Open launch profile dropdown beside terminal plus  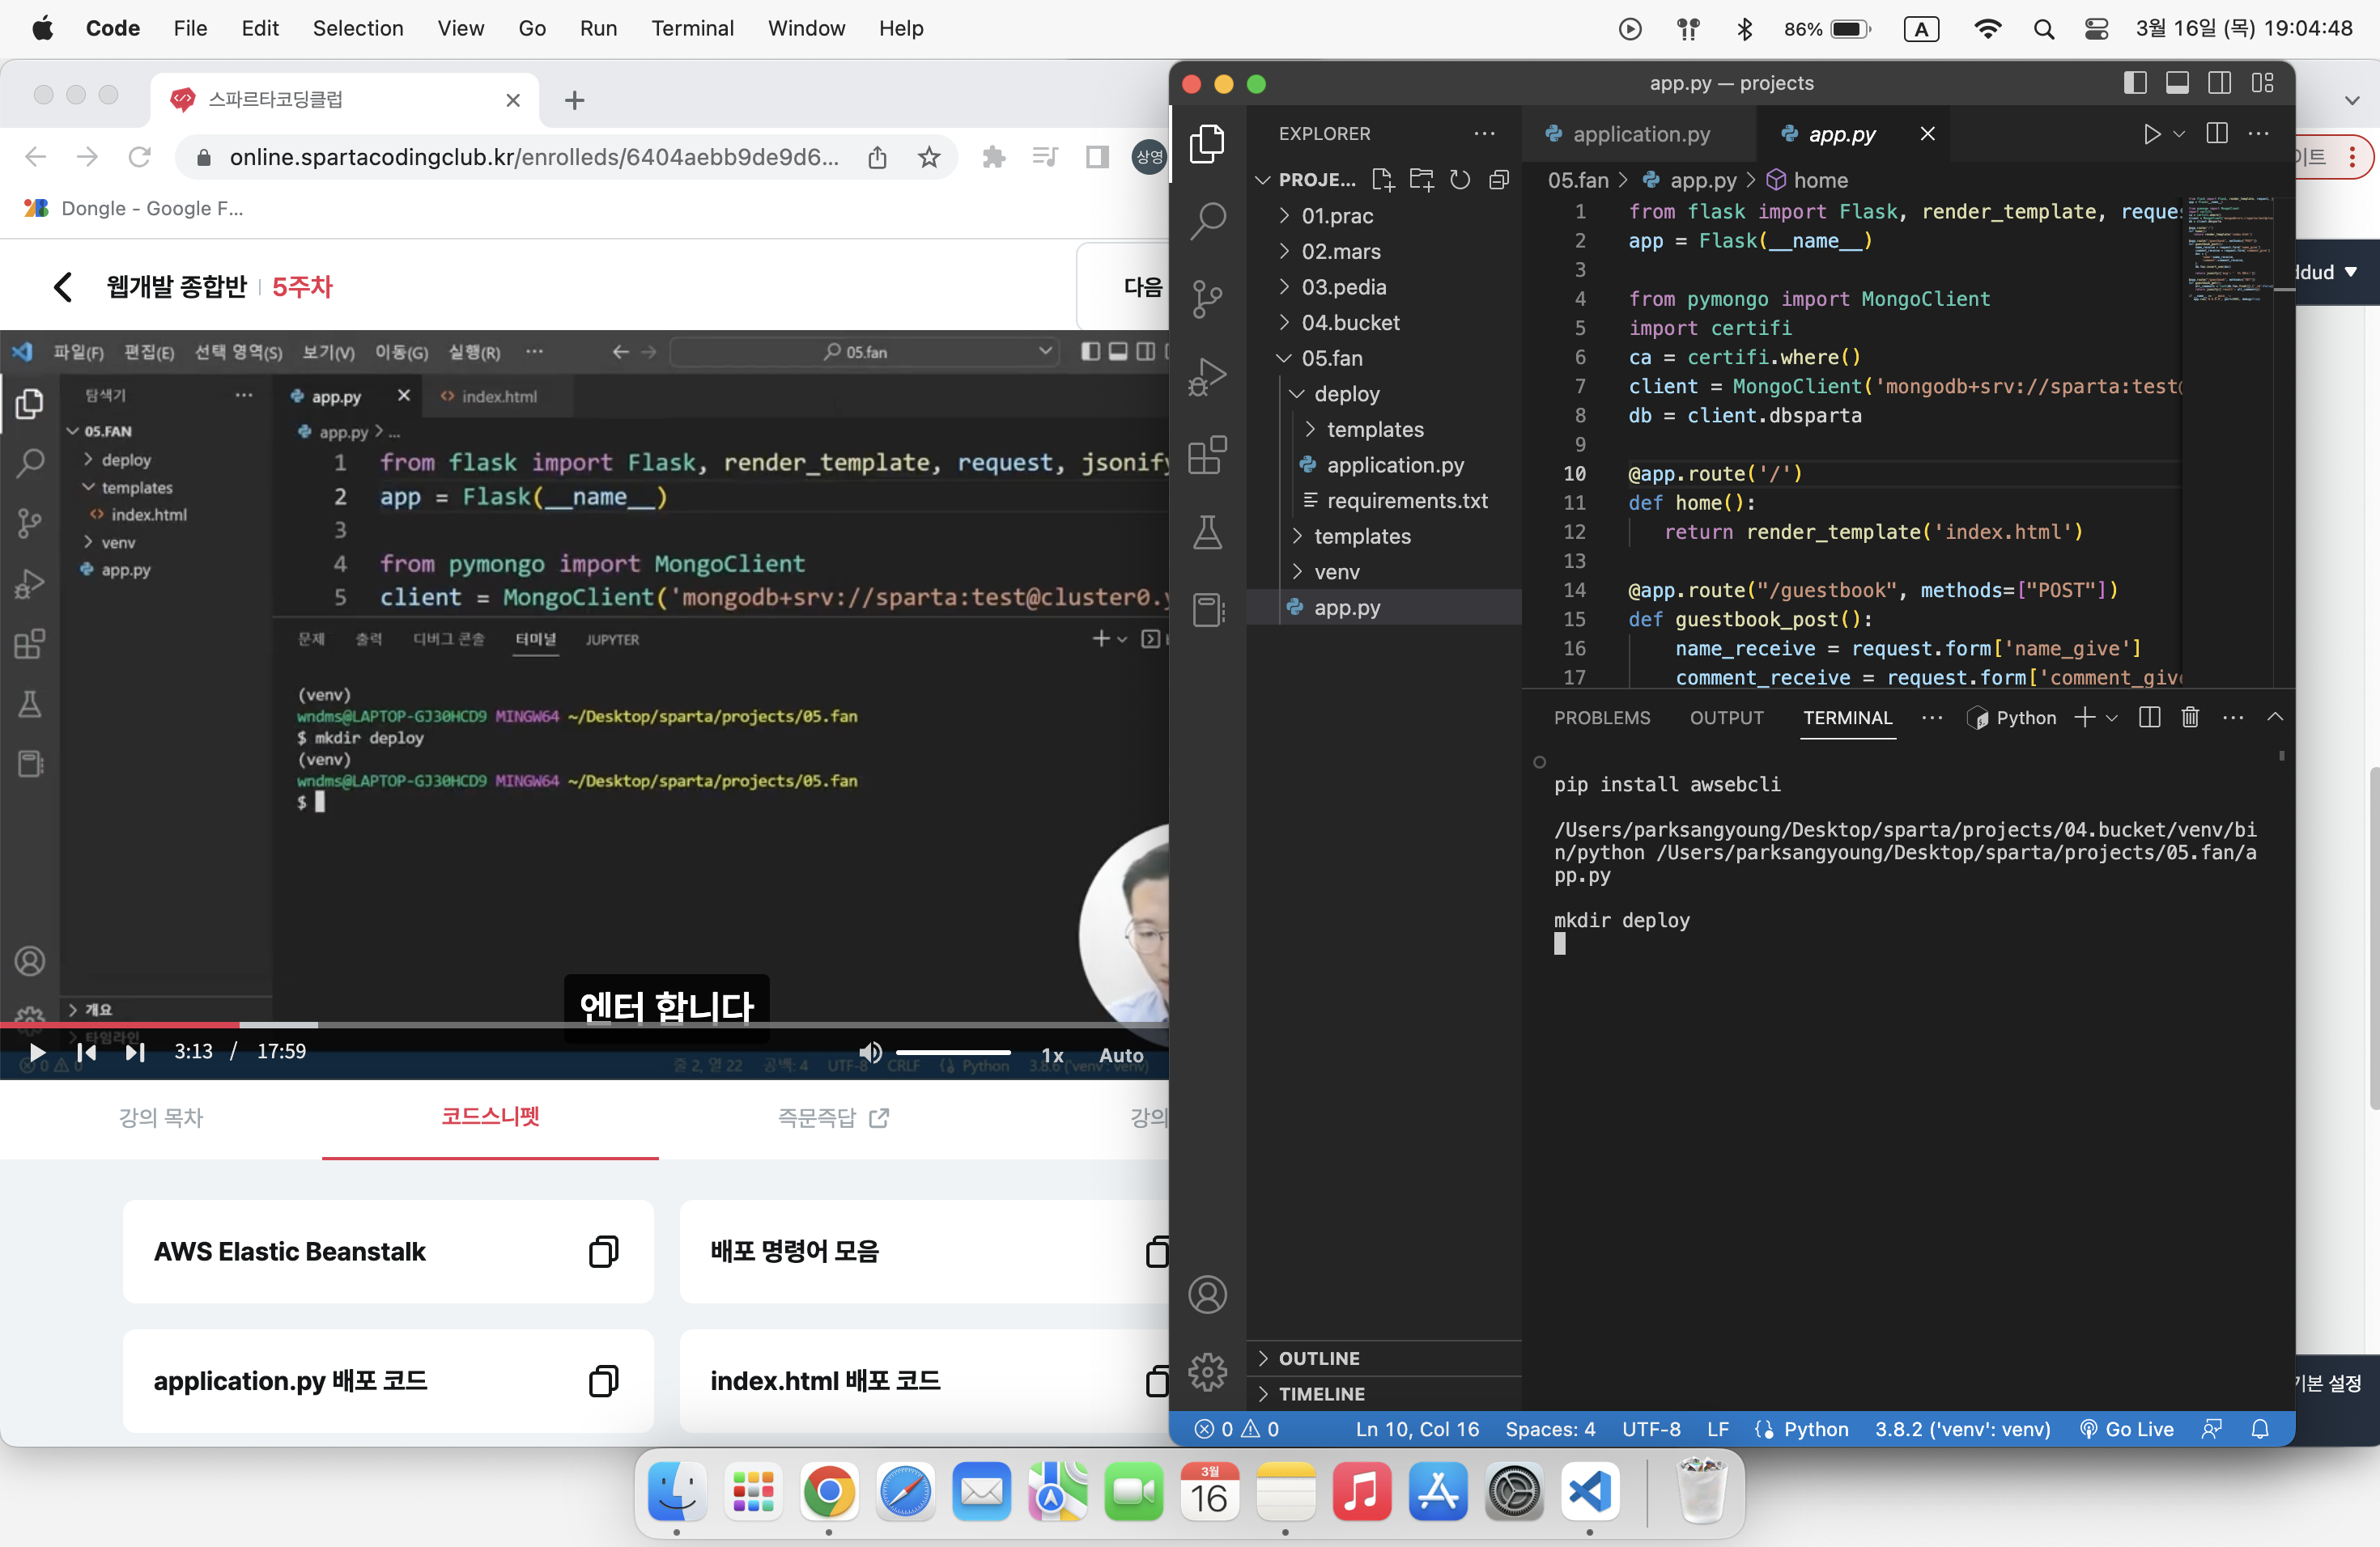[x=2112, y=718]
